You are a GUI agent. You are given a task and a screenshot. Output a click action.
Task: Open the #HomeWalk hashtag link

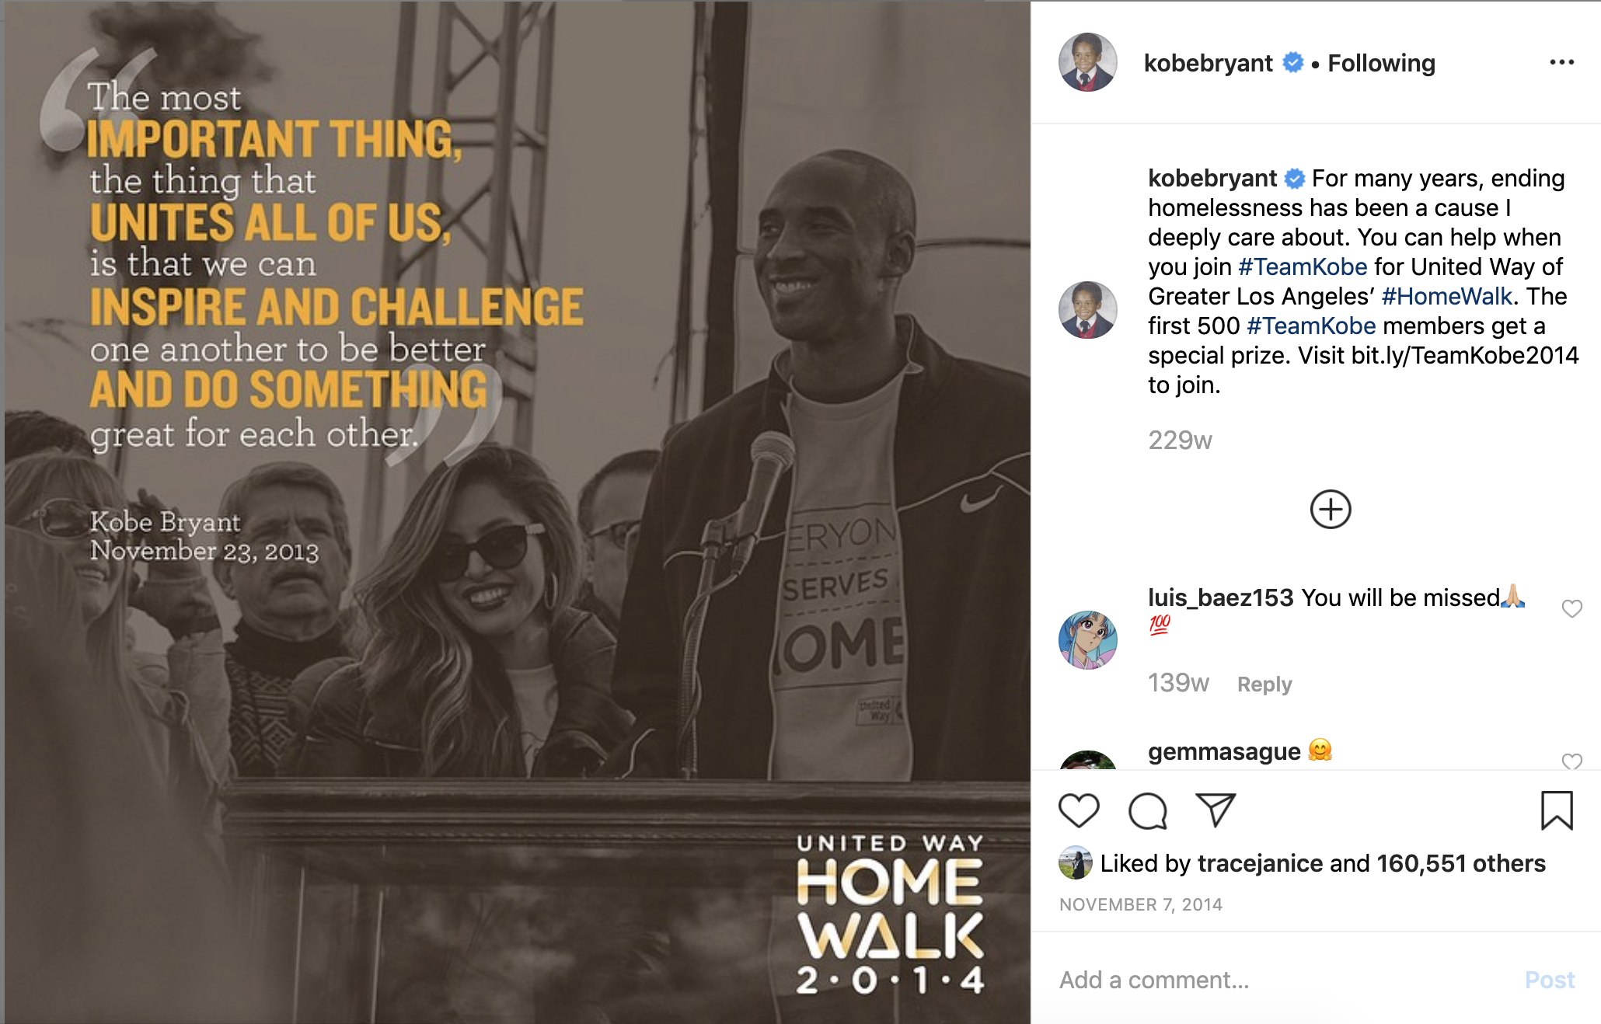pyautogui.click(x=1447, y=296)
